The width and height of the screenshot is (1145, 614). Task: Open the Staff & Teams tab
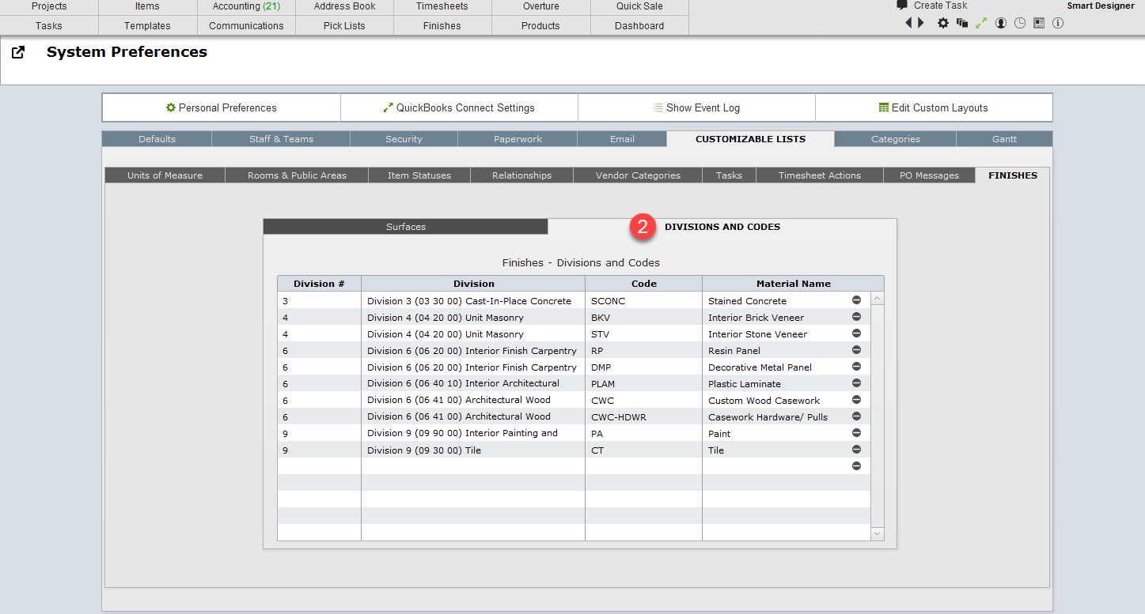click(x=281, y=139)
